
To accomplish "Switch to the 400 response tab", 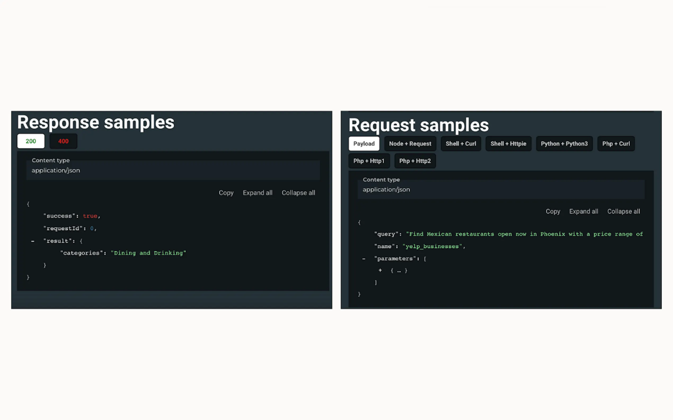I will point(63,141).
